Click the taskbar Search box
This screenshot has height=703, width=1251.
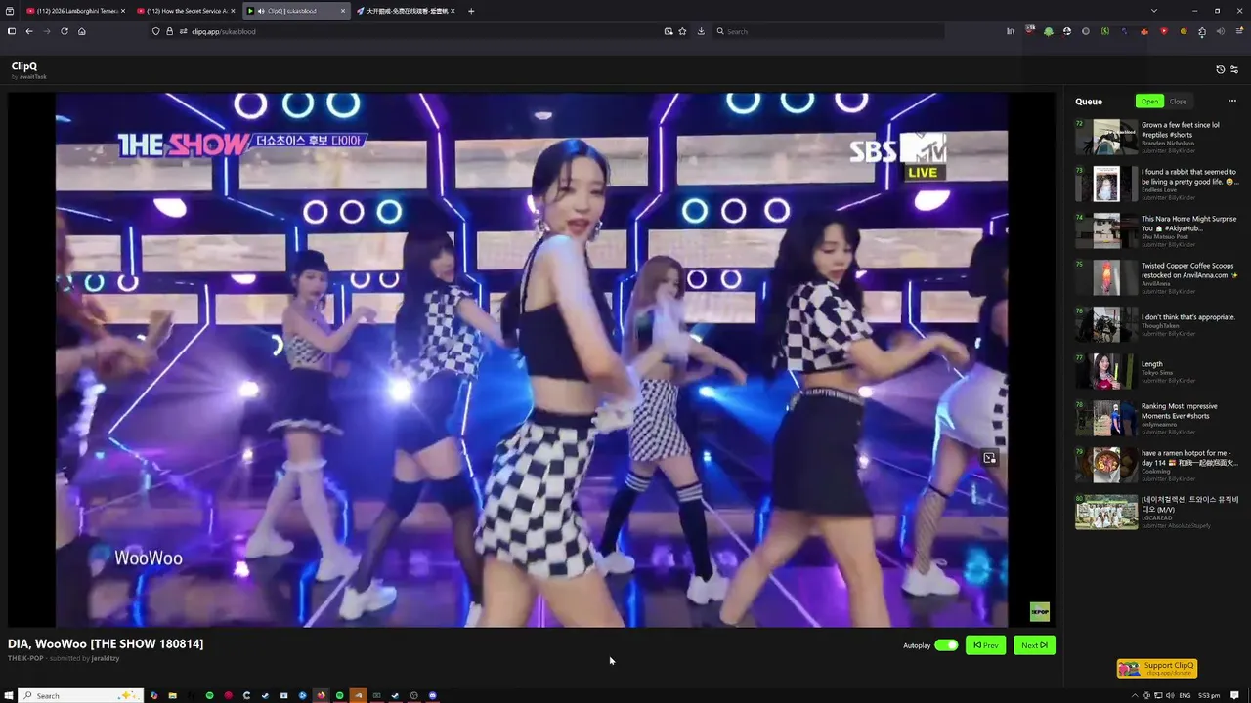[x=81, y=695]
